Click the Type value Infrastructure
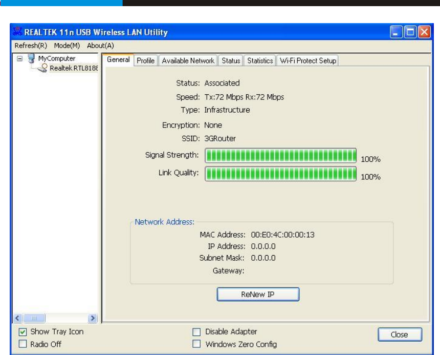 (x=227, y=110)
